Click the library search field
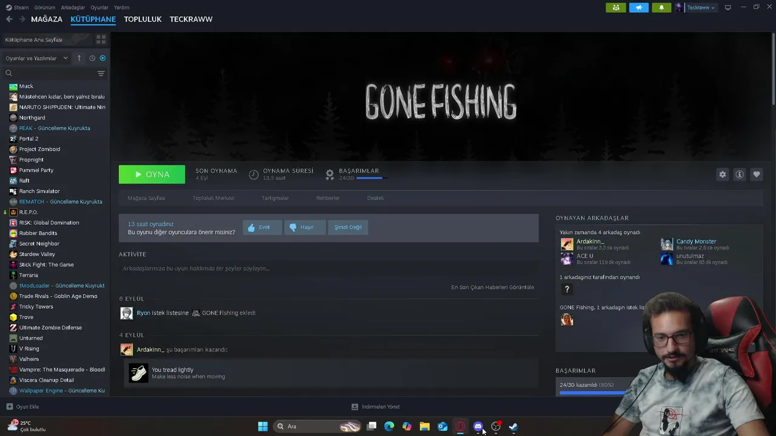Image resolution: width=776 pixels, height=436 pixels. 50,73
